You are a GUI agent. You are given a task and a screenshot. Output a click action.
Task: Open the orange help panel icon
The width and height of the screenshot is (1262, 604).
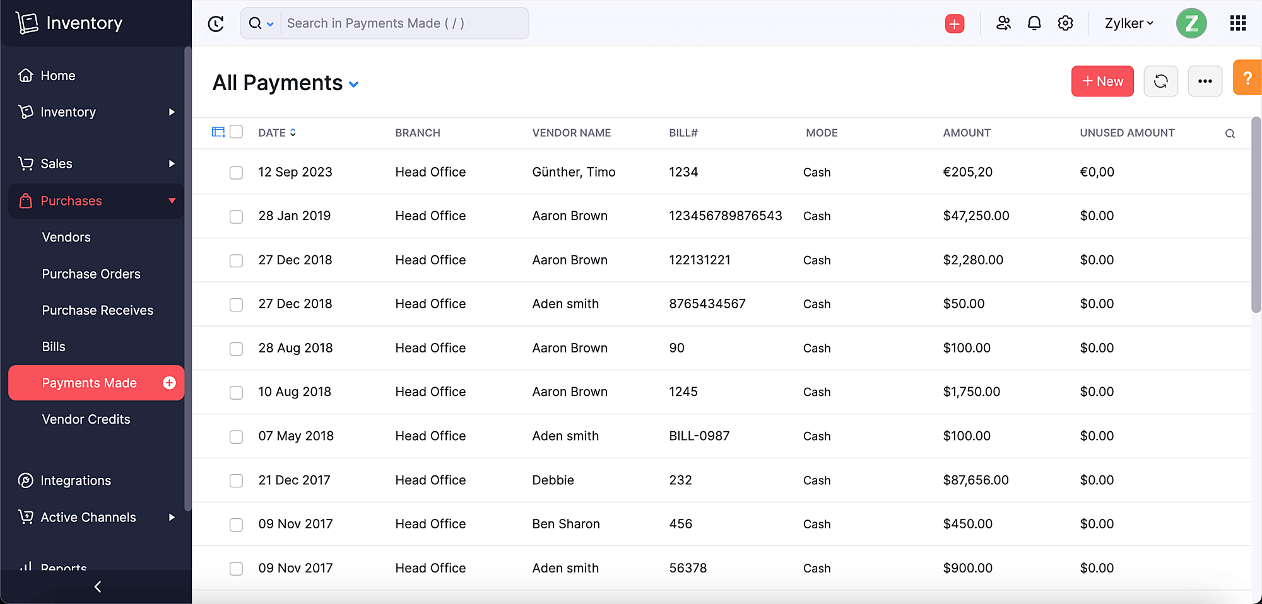click(x=1247, y=78)
